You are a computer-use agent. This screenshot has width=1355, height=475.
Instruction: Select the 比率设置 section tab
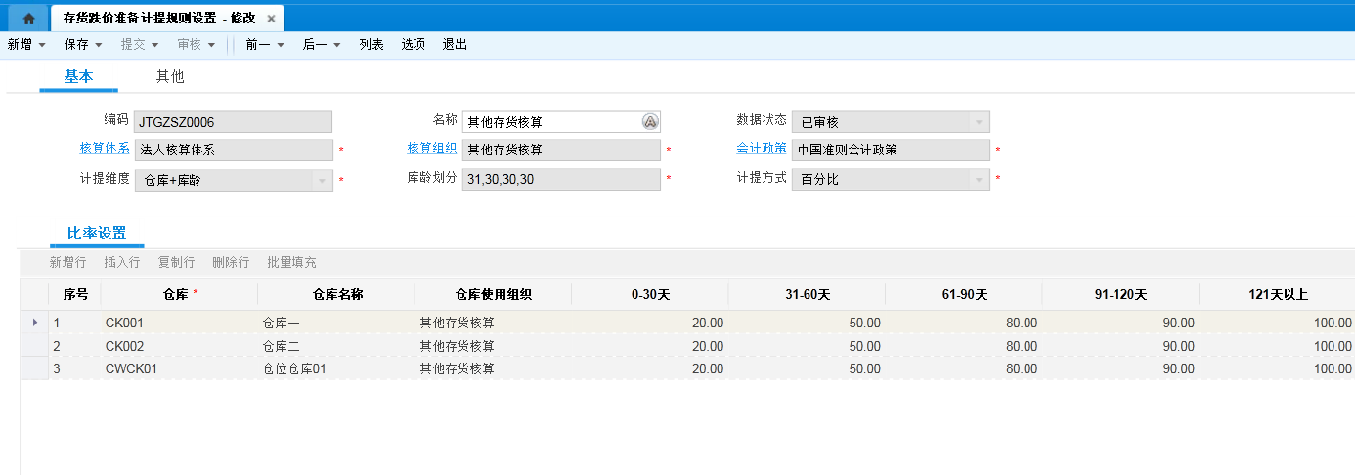point(97,233)
